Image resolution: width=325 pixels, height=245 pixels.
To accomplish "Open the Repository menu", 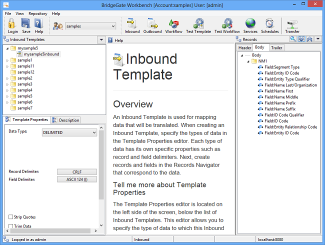I will point(38,13).
